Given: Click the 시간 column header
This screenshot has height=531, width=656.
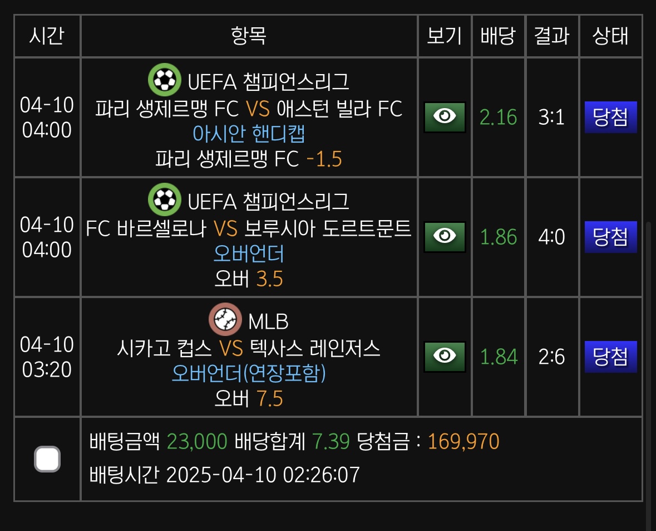Looking at the screenshot, I should click(47, 36).
